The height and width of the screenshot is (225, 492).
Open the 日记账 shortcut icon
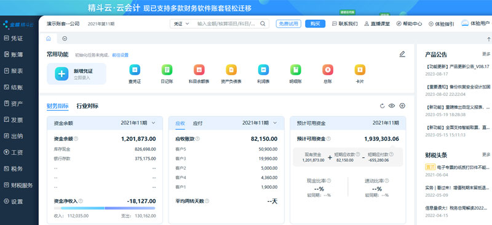tap(167, 69)
